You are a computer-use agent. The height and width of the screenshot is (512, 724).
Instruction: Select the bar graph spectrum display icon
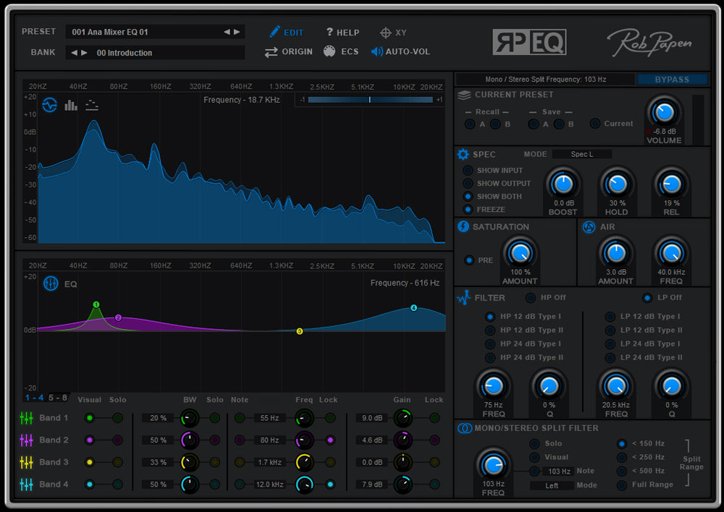point(70,105)
